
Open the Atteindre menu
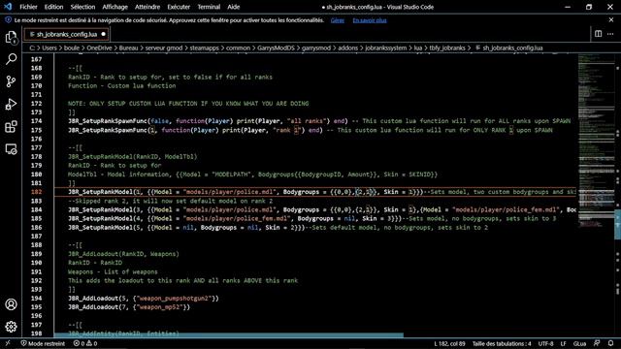click(147, 7)
